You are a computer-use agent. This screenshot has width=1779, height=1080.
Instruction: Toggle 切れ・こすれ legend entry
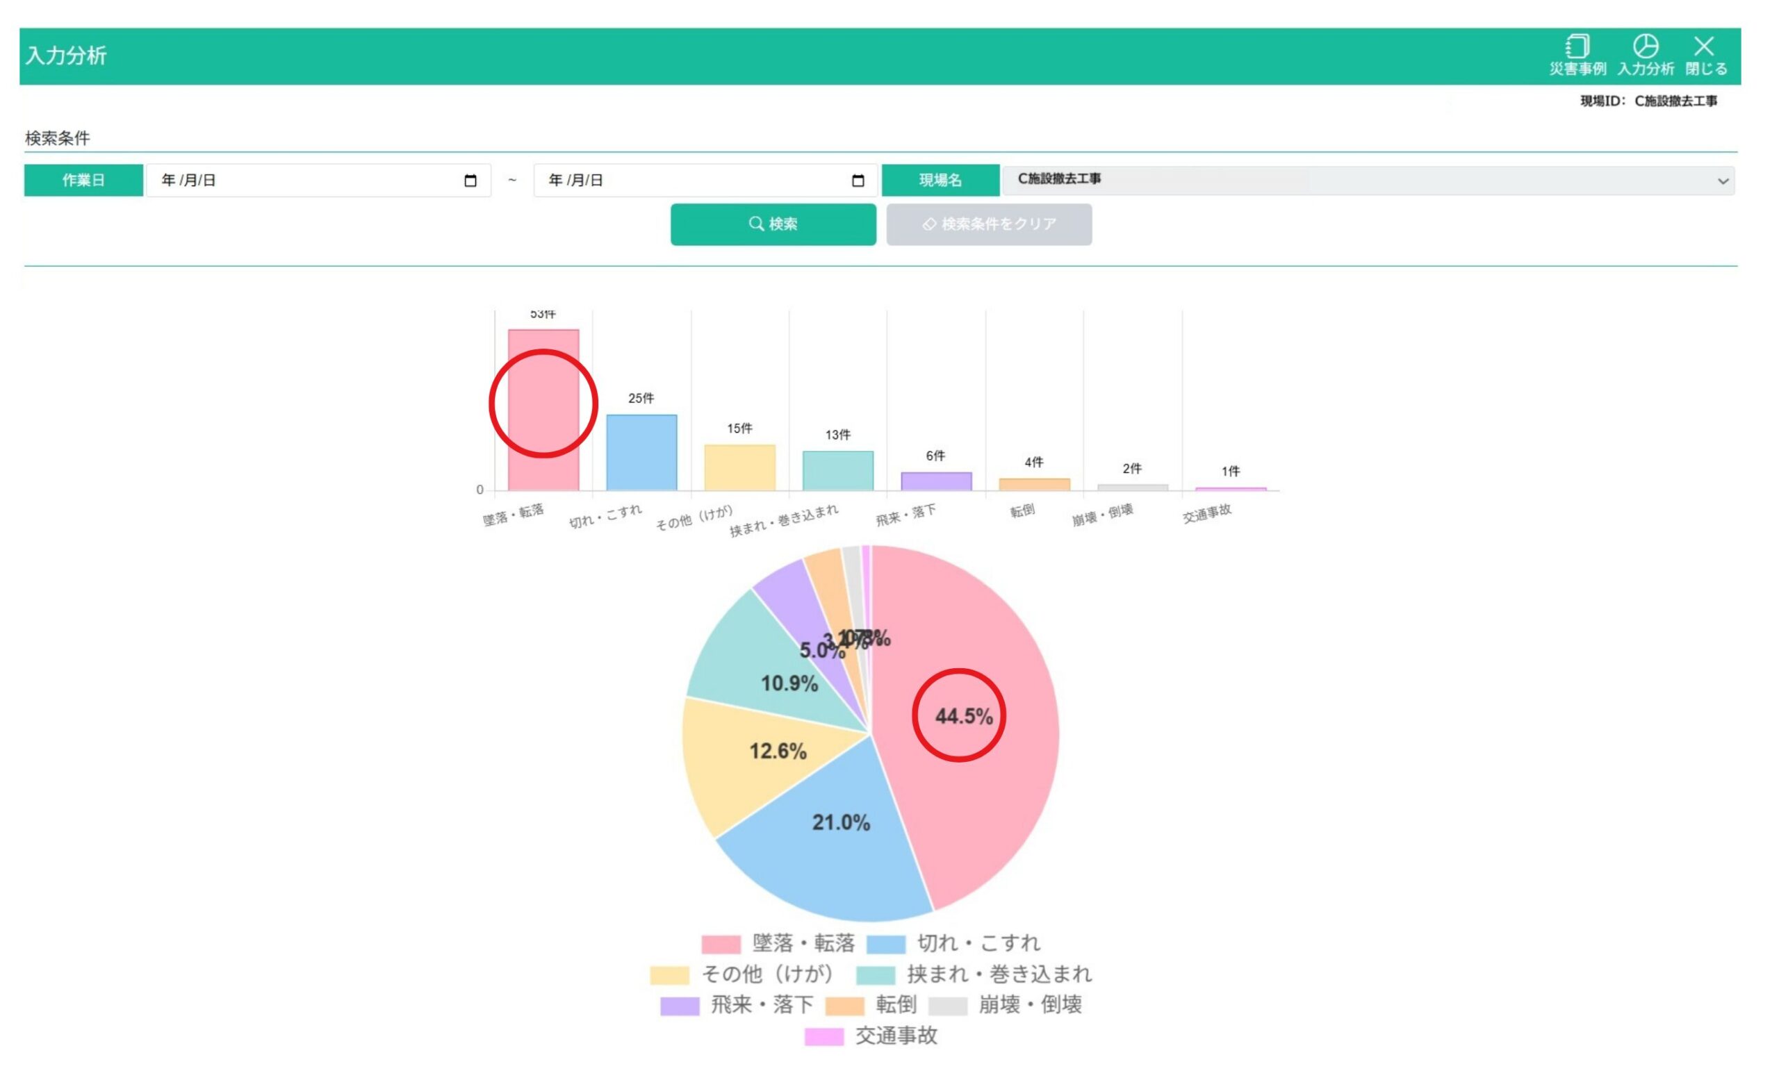(x=953, y=943)
